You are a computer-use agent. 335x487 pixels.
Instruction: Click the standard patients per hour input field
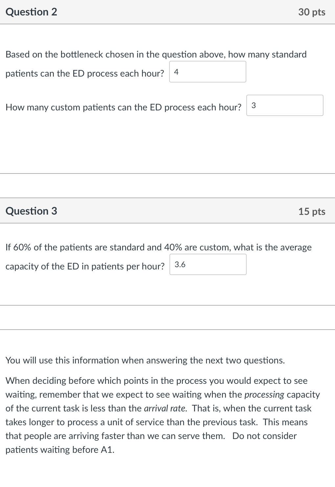click(208, 72)
